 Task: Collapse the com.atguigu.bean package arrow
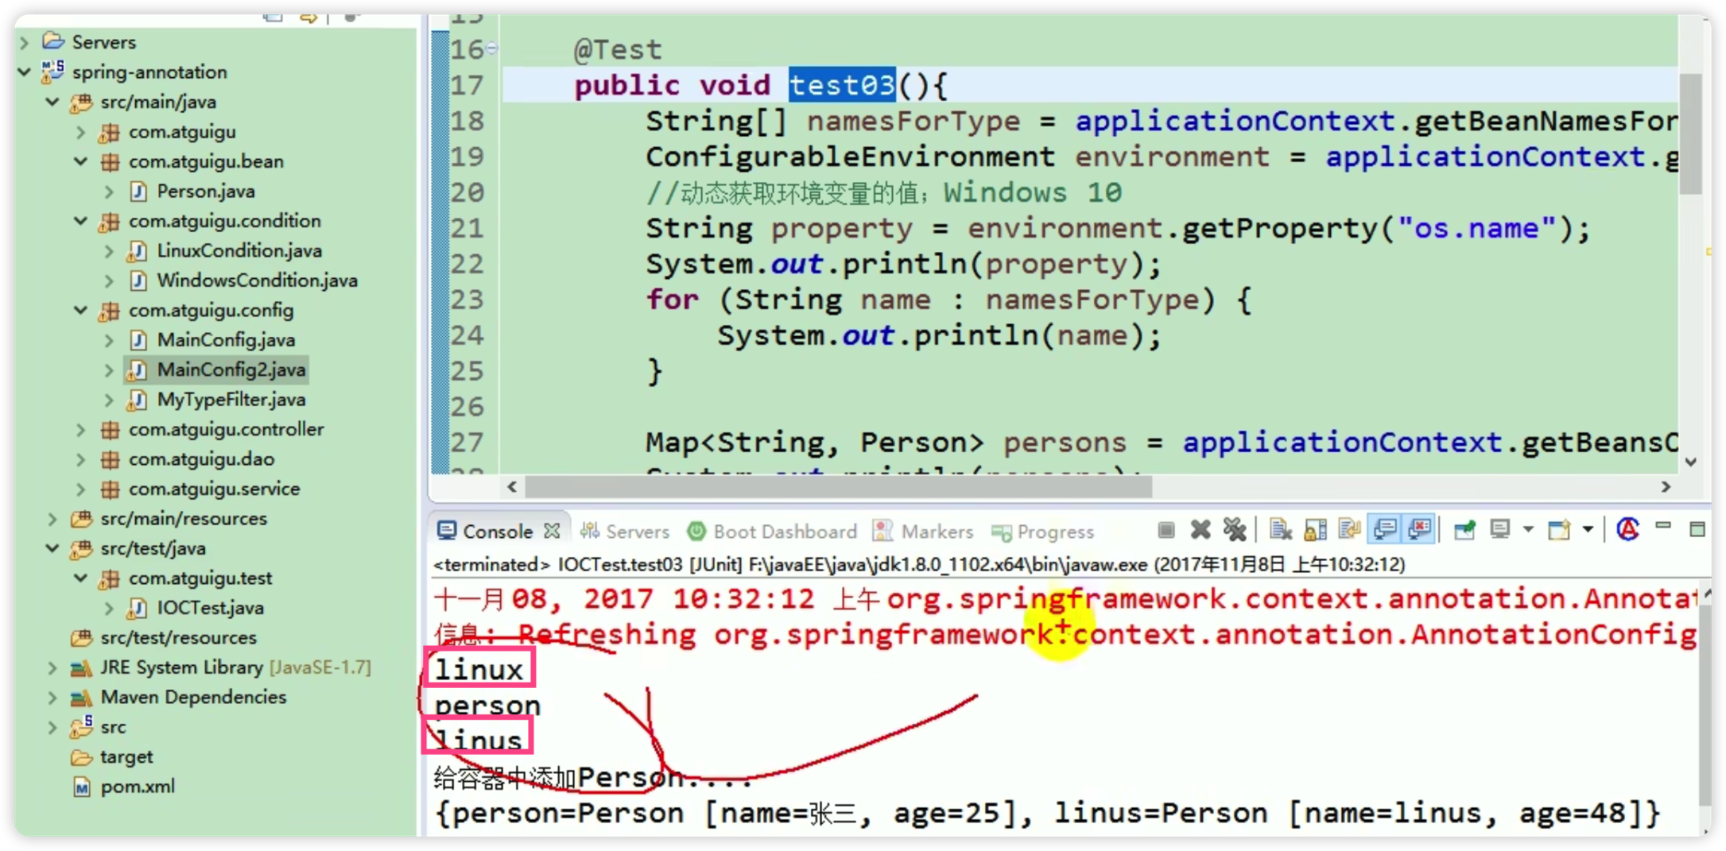(81, 161)
